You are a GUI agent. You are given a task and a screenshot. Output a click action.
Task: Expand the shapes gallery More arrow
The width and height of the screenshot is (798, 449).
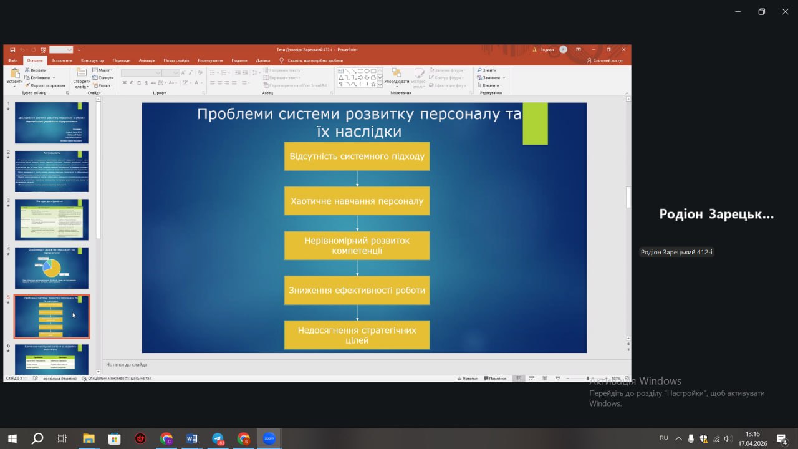coord(380,85)
